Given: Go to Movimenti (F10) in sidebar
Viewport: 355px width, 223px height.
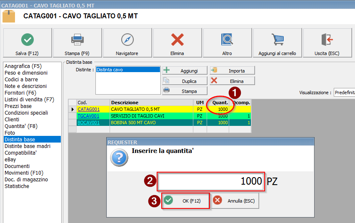Looking at the screenshot, I should [x=24, y=173].
